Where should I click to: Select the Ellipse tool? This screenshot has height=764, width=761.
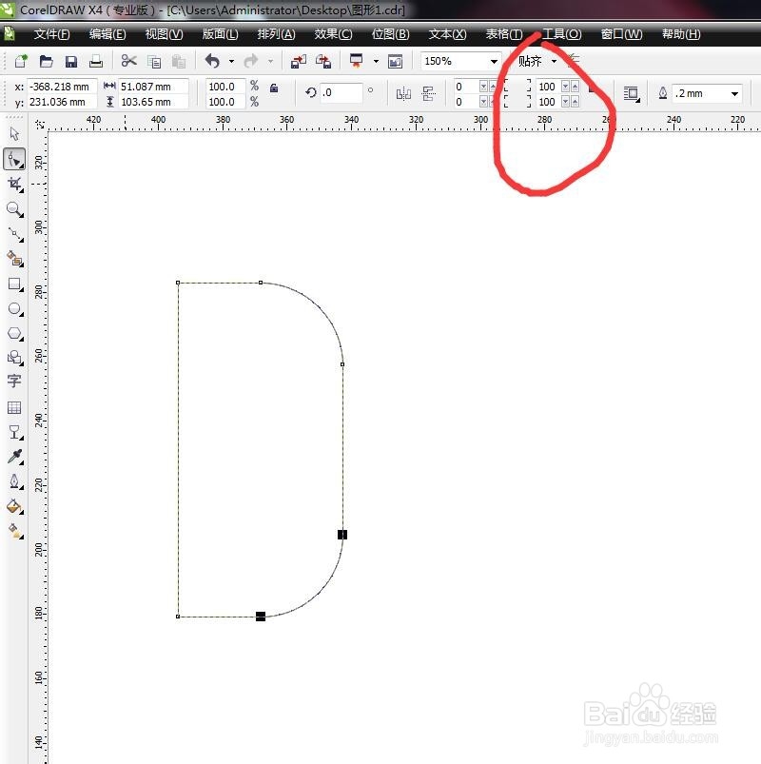coord(14,309)
